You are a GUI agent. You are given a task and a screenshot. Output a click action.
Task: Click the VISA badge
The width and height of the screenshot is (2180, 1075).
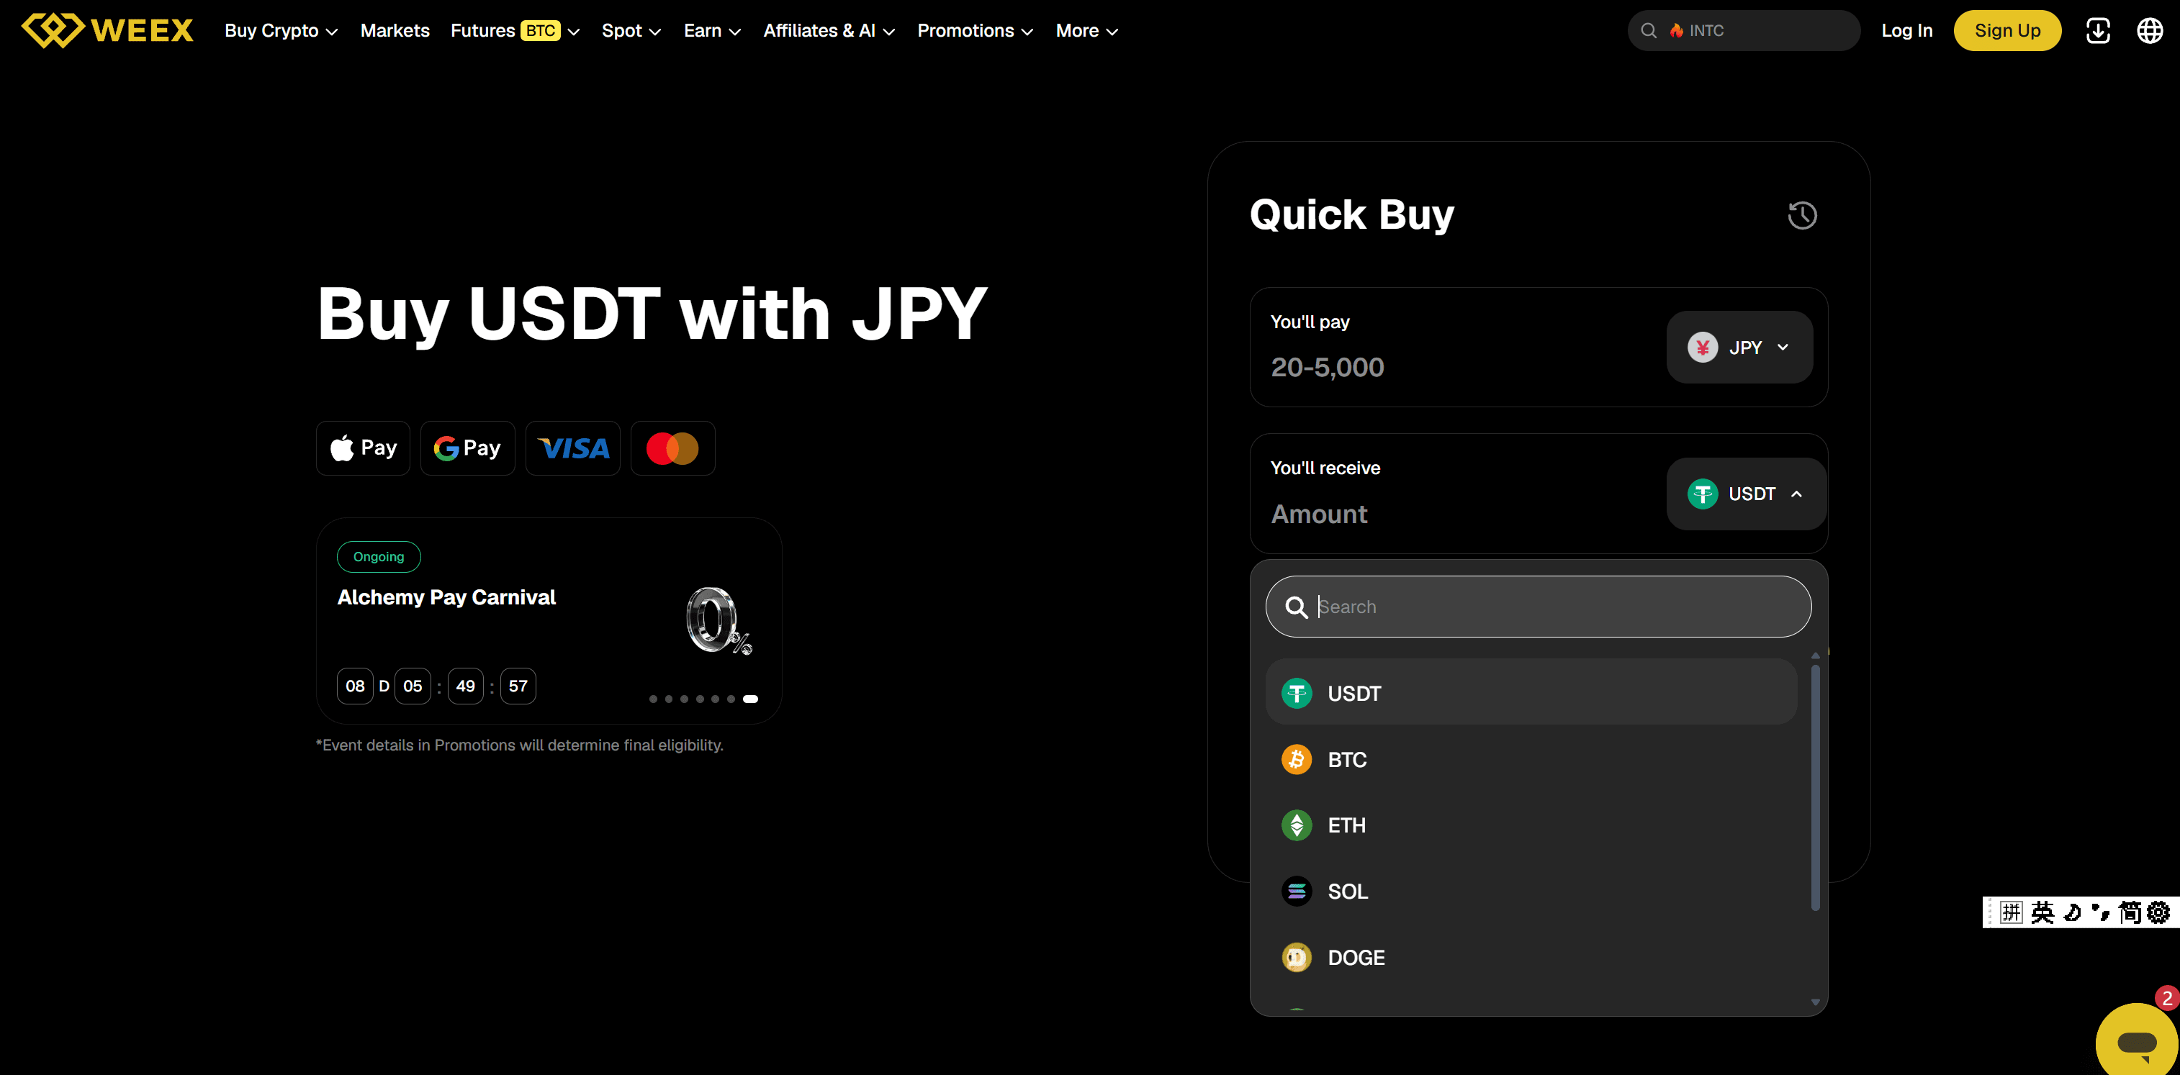click(x=573, y=448)
